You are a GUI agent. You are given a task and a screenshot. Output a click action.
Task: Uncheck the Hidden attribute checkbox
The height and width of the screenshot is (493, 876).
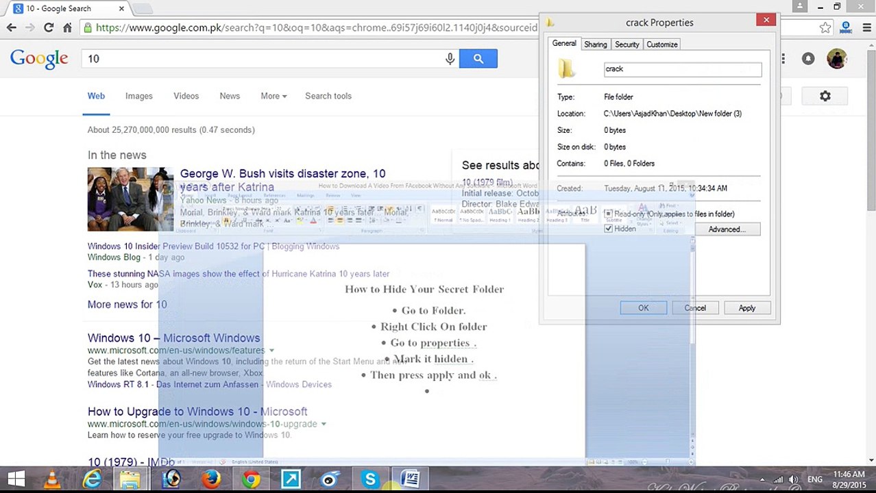pos(608,229)
